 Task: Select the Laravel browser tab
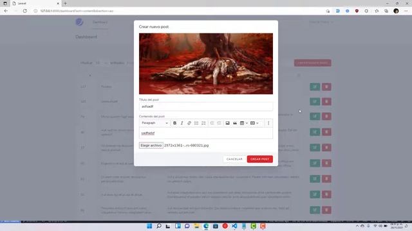(35, 3)
